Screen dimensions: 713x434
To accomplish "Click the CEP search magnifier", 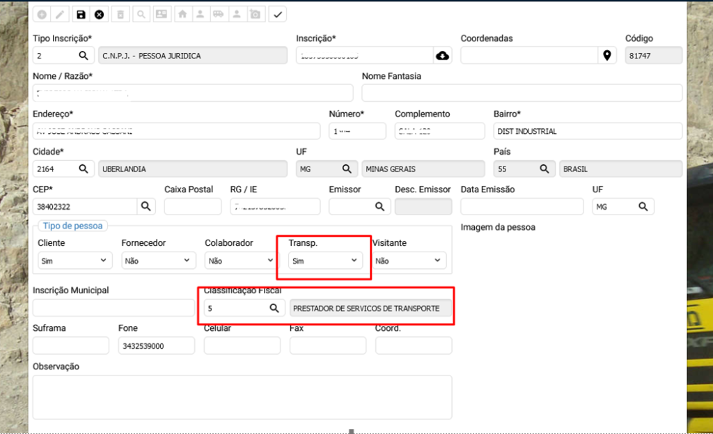I will [x=146, y=206].
